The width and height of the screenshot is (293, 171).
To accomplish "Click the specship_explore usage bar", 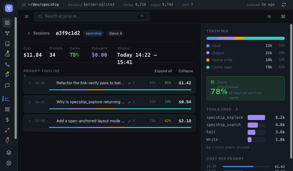I will click(256, 117).
